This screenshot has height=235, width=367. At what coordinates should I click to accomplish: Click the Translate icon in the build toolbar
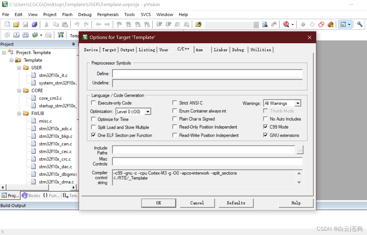click(x=7, y=35)
